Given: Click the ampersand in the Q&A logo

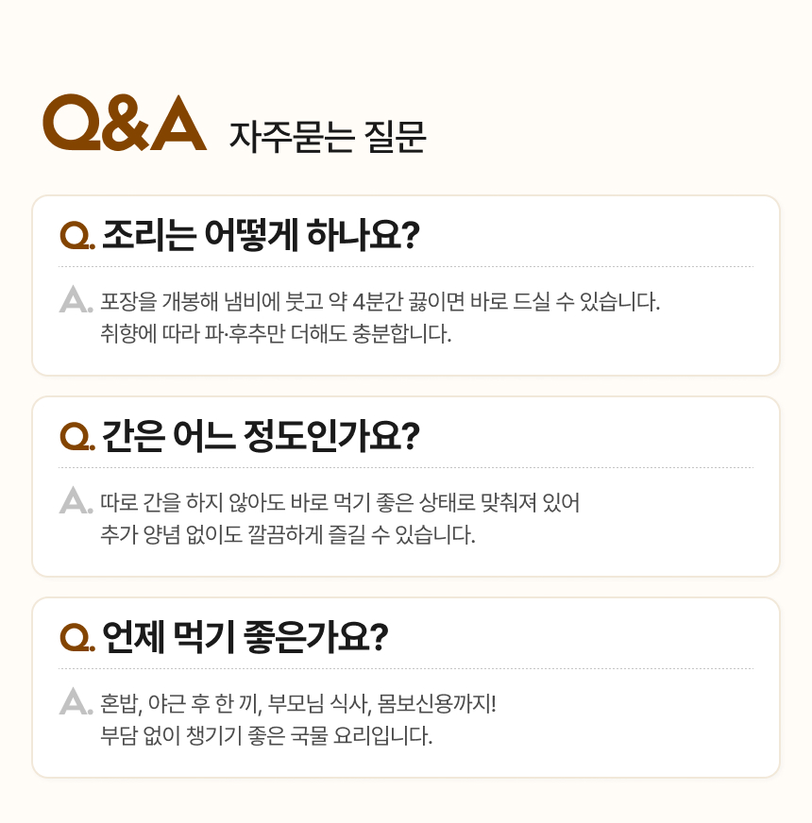Looking at the screenshot, I should click(125, 124).
